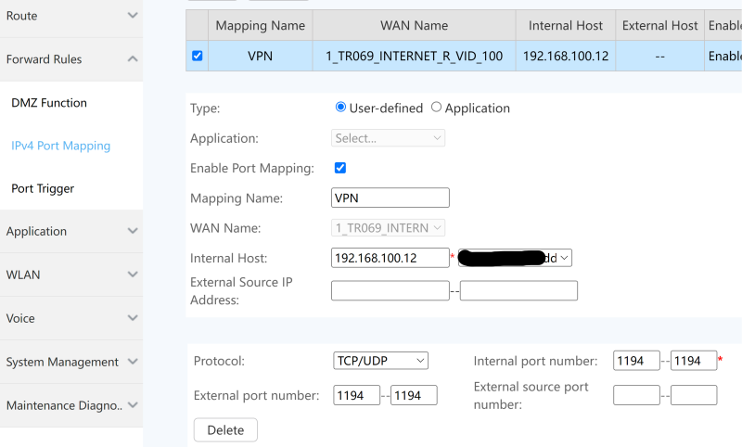The image size is (742, 447).
Task: Click the Mapping Name text field
Action: (390, 198)
